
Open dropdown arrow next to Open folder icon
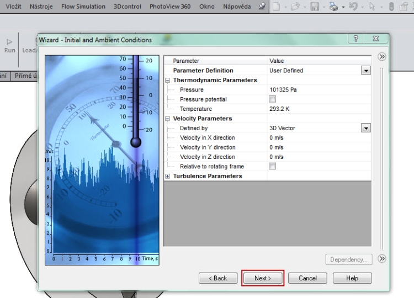[x=305, y=7]
